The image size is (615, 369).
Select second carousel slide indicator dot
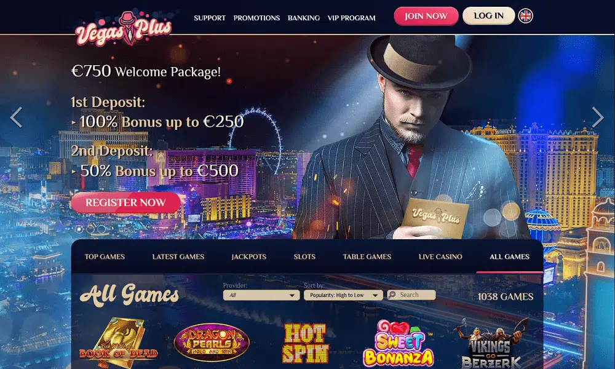tap(90, 229)
